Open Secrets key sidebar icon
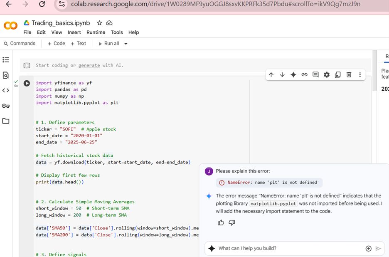Screen dimensions: 389x257 6,106
